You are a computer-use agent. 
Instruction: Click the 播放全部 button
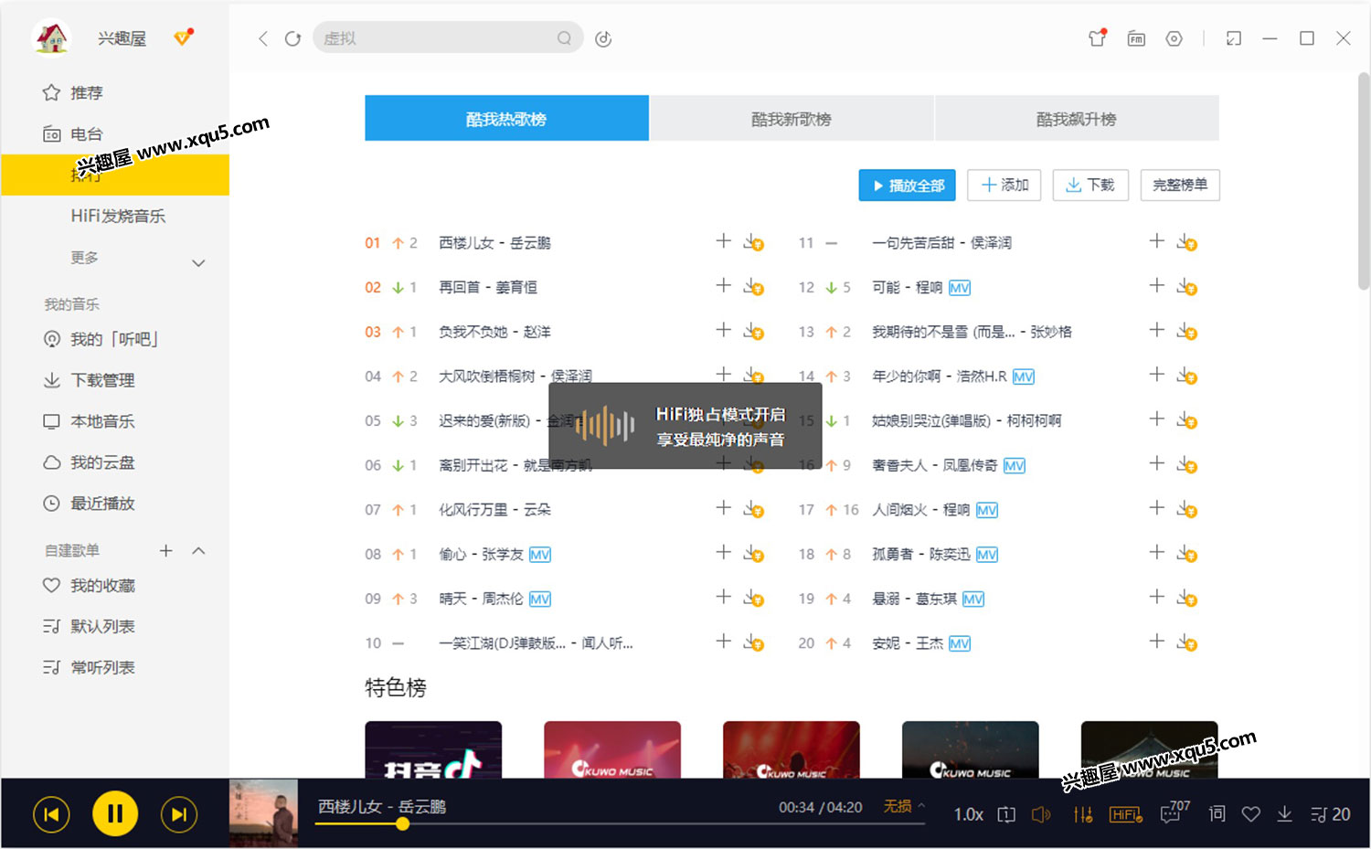(908, 186)
